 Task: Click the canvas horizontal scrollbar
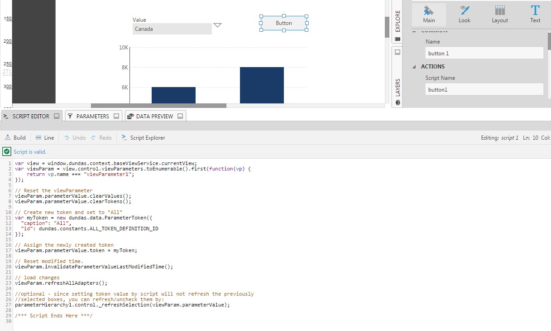pyautogui.click(x=158, y=106)
